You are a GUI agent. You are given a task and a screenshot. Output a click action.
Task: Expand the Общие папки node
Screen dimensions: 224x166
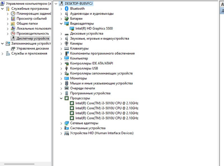(8, 24)
